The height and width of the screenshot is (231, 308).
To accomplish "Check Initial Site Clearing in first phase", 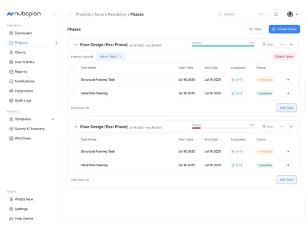I will [73, 93].
